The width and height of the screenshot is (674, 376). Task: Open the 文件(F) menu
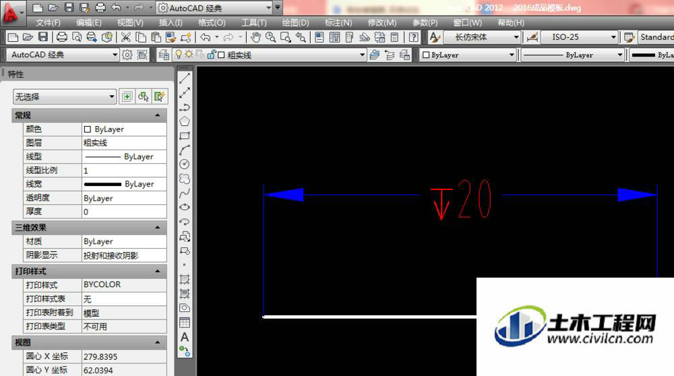click(x=48, y=23)
